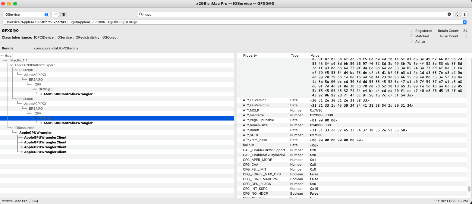Viewport: 472px width, 204px height.
Task: Step to next search match arrows
Action: click(457, 14)
